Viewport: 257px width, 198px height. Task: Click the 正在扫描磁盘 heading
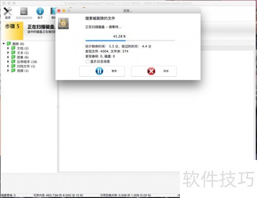click(x=41, y=27)
